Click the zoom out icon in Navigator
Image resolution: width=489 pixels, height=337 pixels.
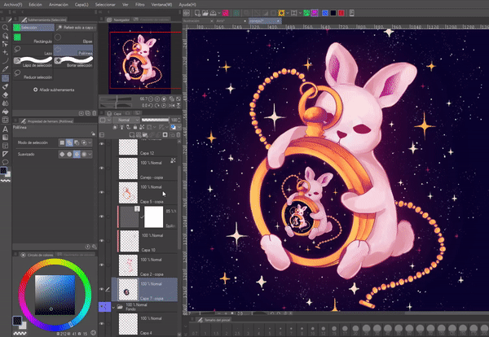coord(151,99)
